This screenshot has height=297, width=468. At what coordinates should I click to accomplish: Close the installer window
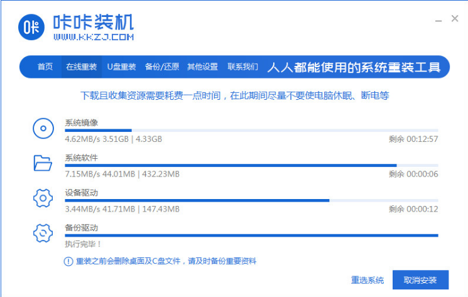pyautogui.click(x=455, y=19)
